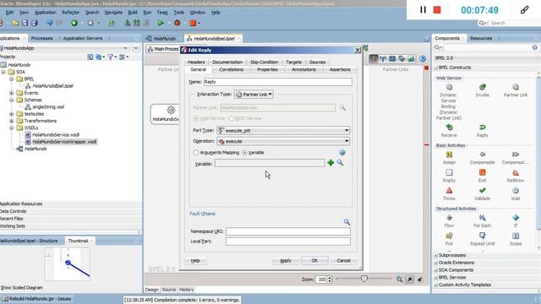Click the Validate activity icon
The width and height of the screenshot is (541, 304).
(483, 190)
